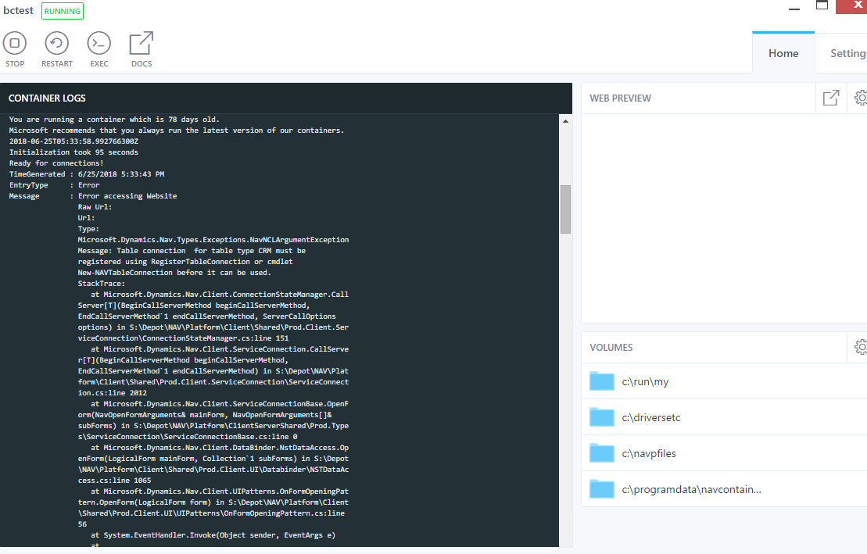Open the VOLUMES settings gear
The width and height of the screenshot is (867, 554).
[x=861, y=347]
